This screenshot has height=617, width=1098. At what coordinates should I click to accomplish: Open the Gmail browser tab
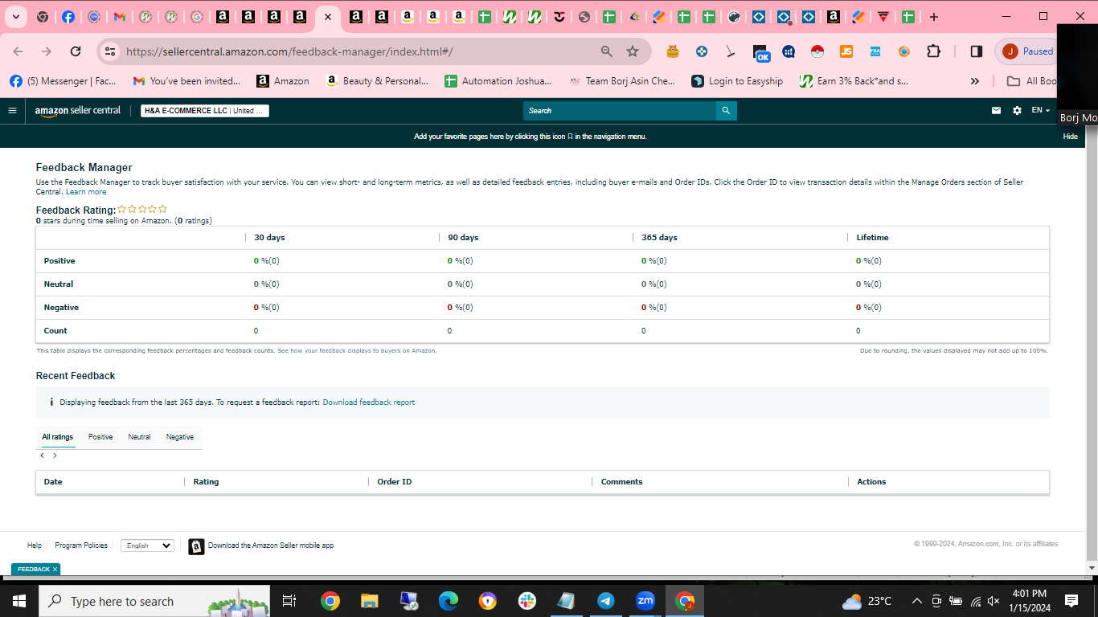click(x=120, y=17)
